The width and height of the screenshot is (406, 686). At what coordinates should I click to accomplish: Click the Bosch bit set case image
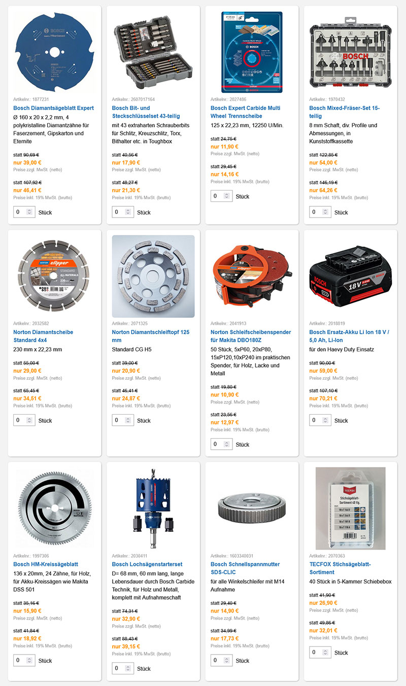point(153,51)
